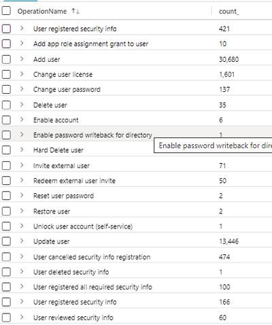The image size is (272, 325).
Task: Click the count value 100
Action: tap(224, 287)
